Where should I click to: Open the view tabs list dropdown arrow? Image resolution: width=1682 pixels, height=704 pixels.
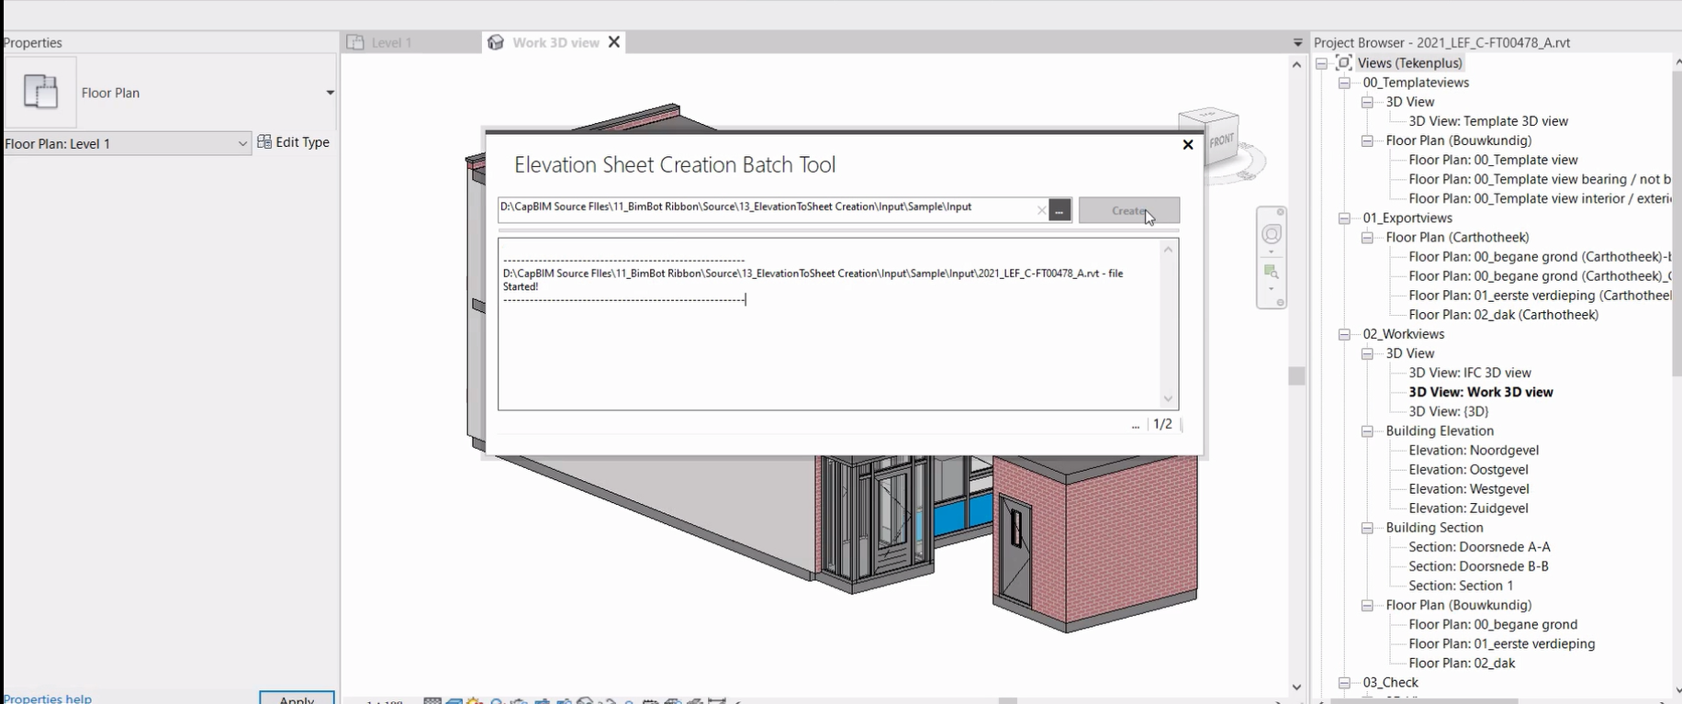coord(1297,43)
